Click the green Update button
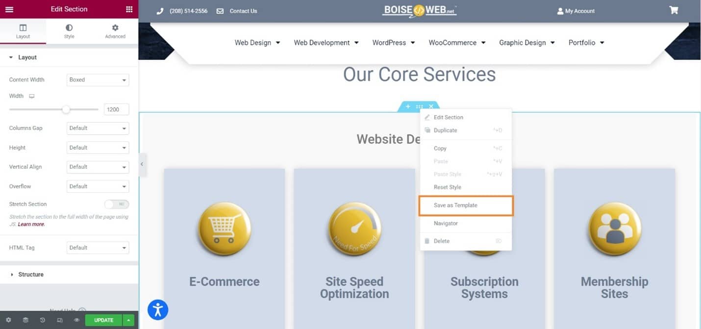The image size is (701, 329). click(104, 320)
